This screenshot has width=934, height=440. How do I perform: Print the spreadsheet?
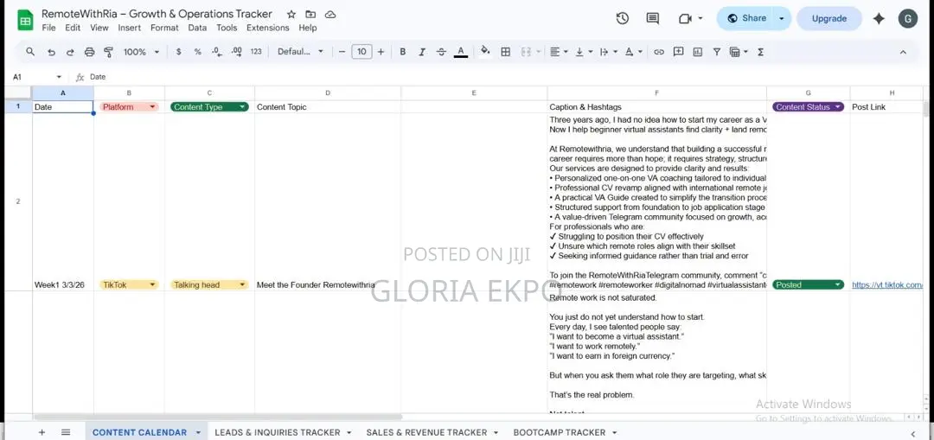pos(89,52)
